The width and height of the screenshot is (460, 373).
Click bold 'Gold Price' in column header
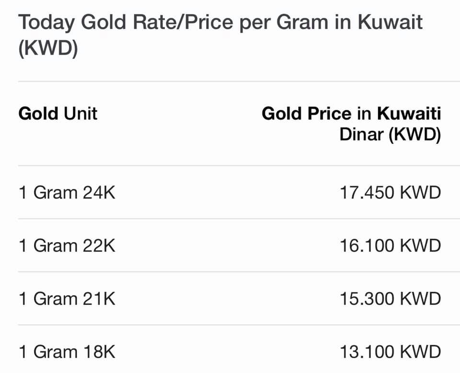pyautogui.click(x=306, y=113)
